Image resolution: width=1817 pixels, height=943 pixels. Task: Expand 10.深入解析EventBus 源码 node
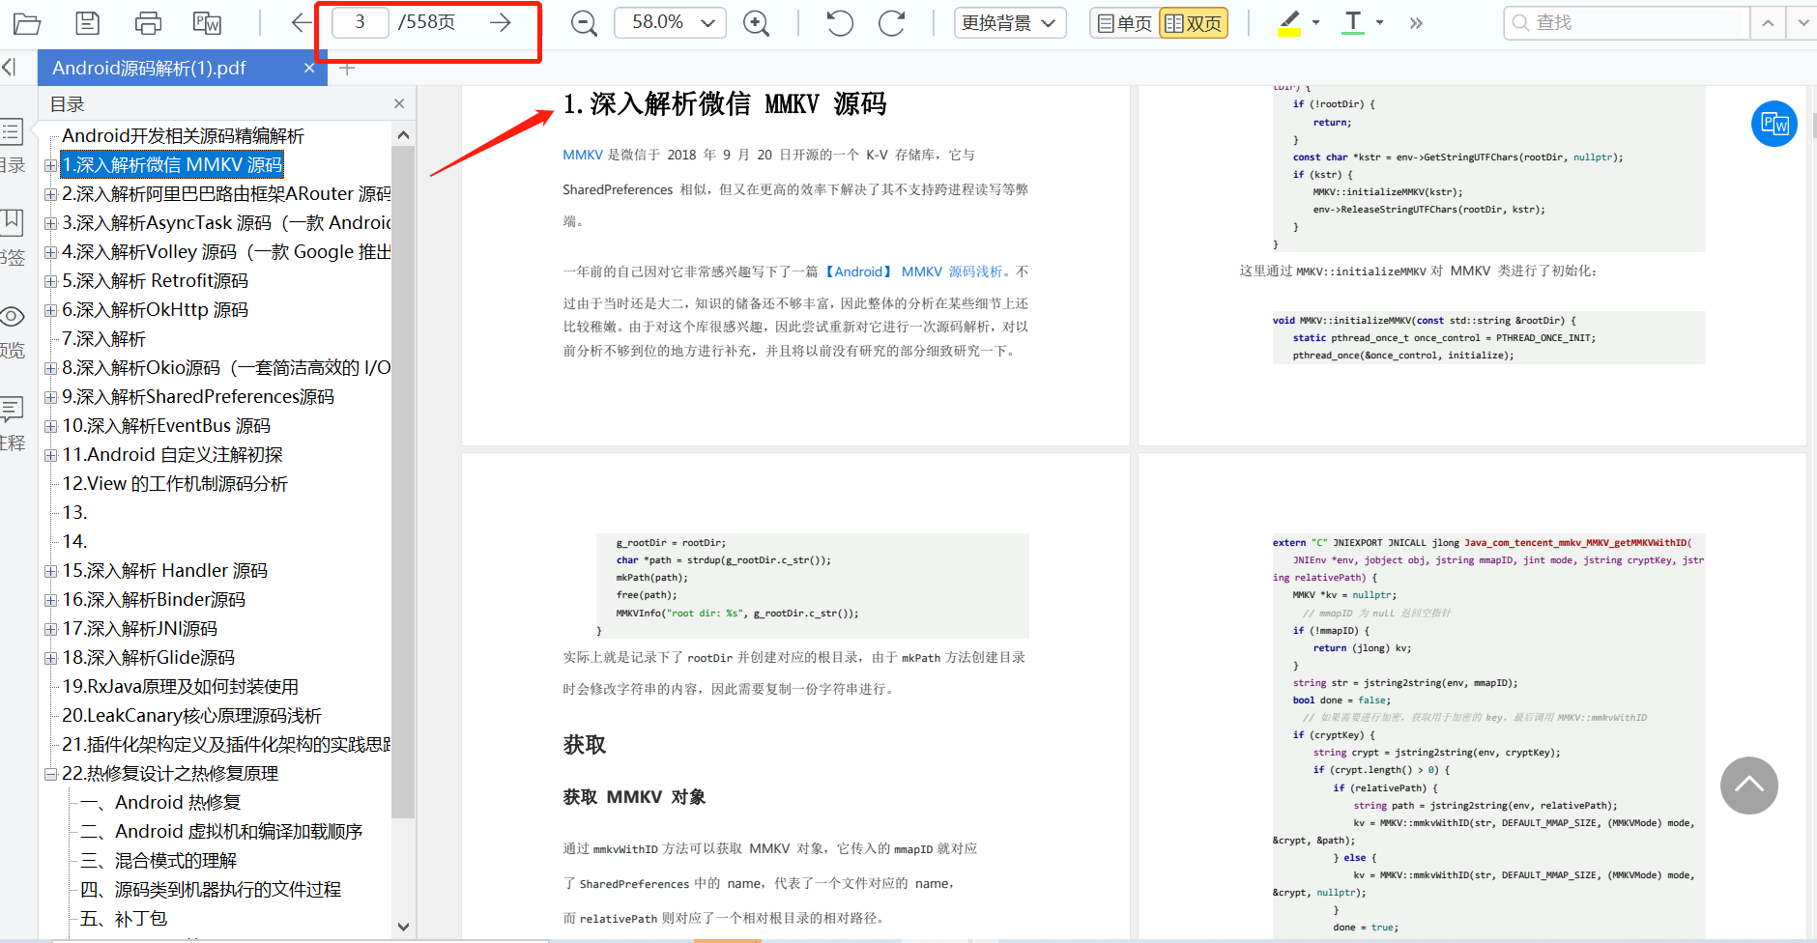tap(50, 426)
